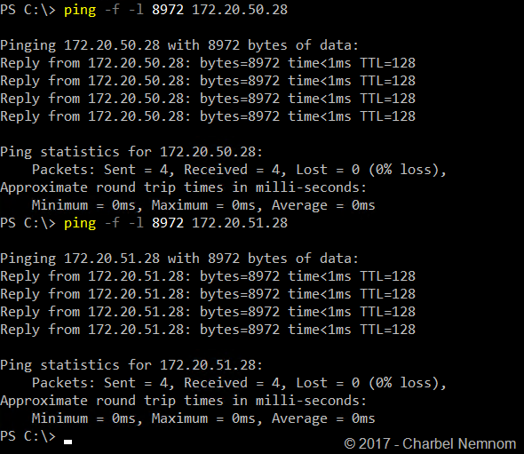524x454 pixels.
Task: Click the last 'Reply from 172.20.50.28' line
Action: [x=208, y=116]
